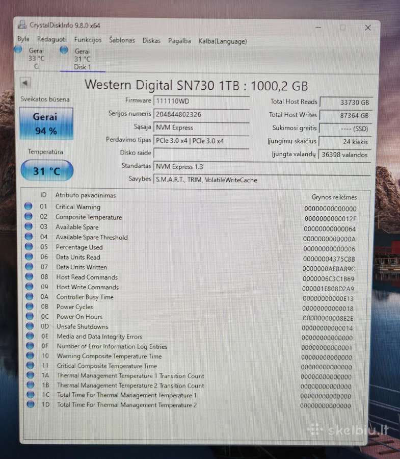This screenshot has width=400, height=459.
Task: Open the Šablonas menu
Action: tap(122, 40)
